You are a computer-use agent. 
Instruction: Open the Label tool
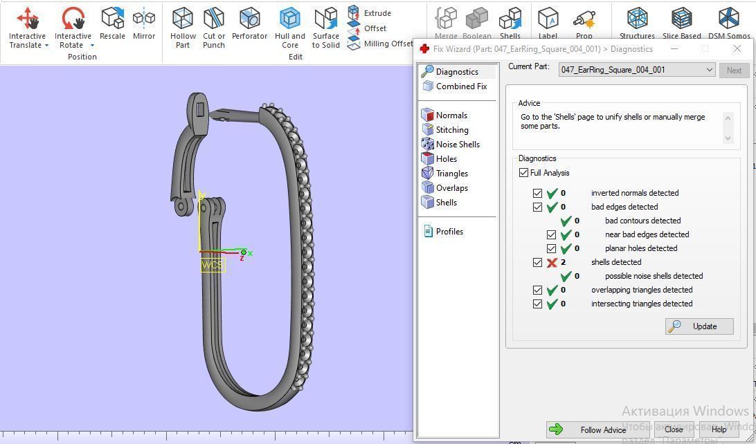(x=548, y=23)
